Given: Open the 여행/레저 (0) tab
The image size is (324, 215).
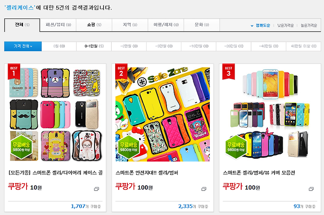Looking at the screenshot, I should pos(166,25).
